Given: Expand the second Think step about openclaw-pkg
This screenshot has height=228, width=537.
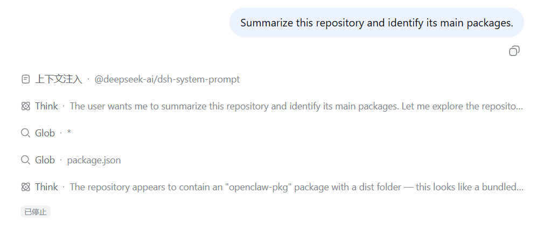Looking at the screenshot, I should [x=272, y=187].
